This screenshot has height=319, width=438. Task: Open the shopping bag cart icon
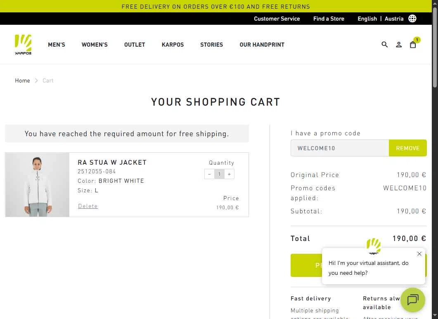pyautogui.click(x=413, y=45)
